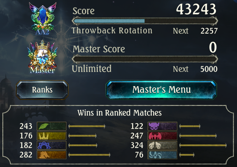Screen dimensions: 237x167
Task: Click the score value 43243
Action: tap(196, 9)
